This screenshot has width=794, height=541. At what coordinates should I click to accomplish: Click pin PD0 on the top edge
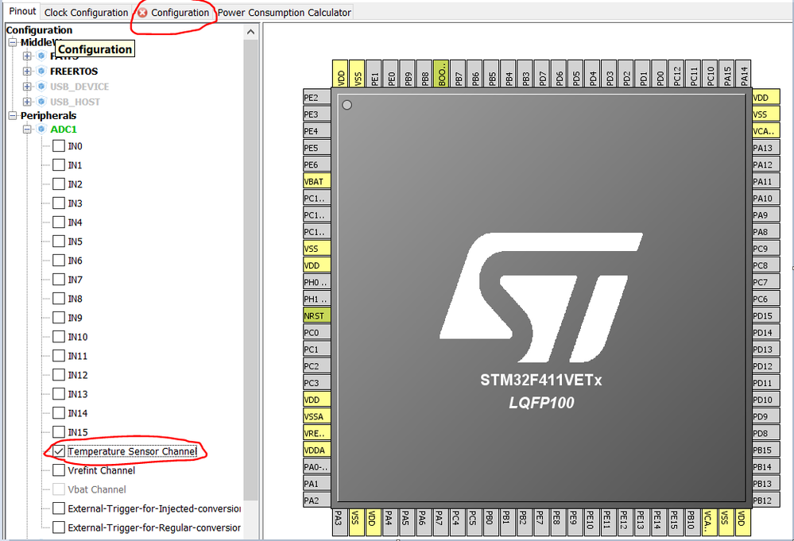[660, 73]
